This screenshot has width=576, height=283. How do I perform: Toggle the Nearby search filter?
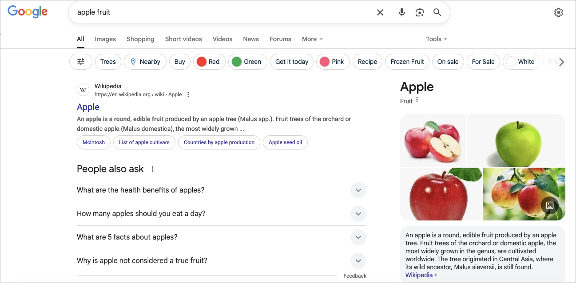click(145, 62)
